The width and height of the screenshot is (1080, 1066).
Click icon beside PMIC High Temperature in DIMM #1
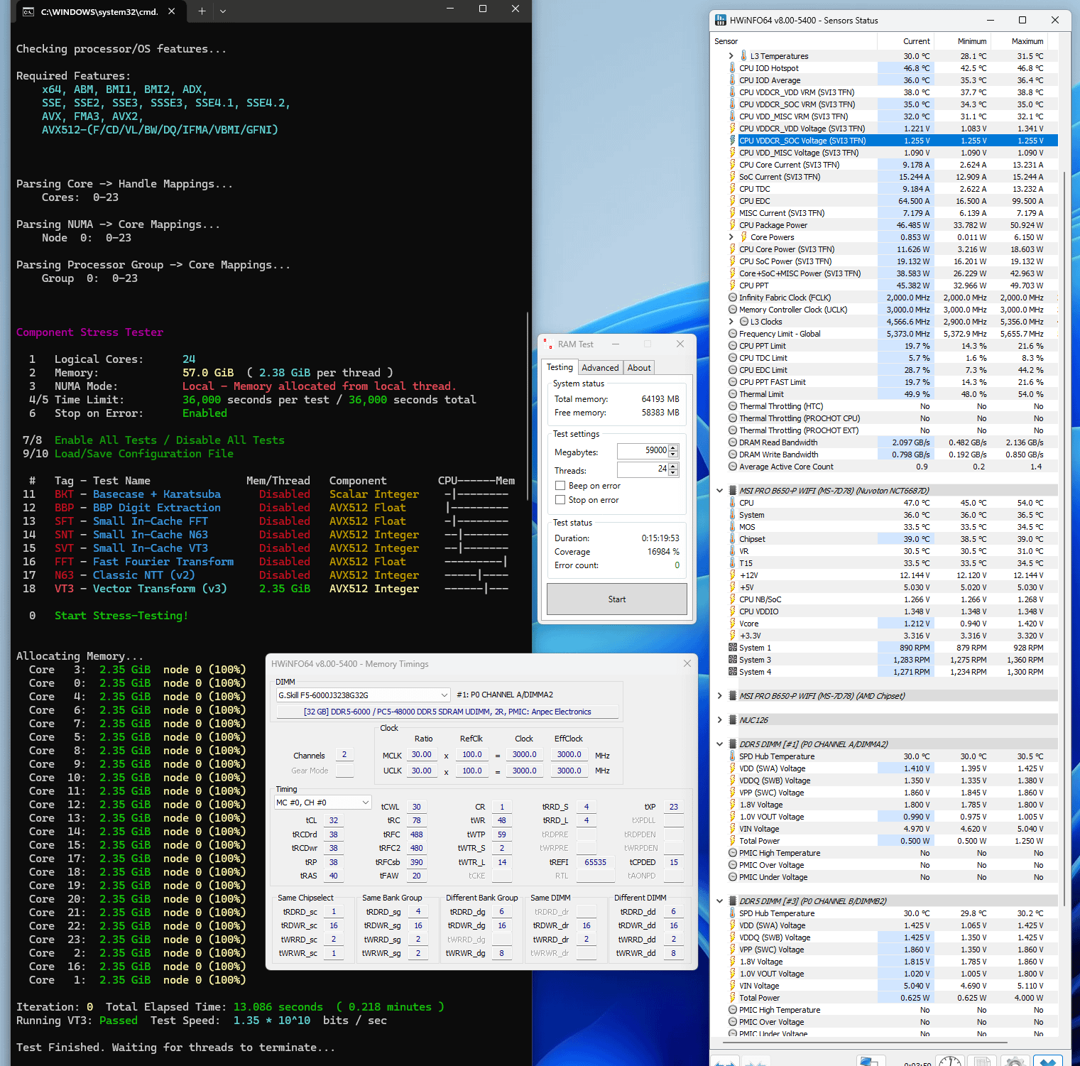tap(732, 853)
